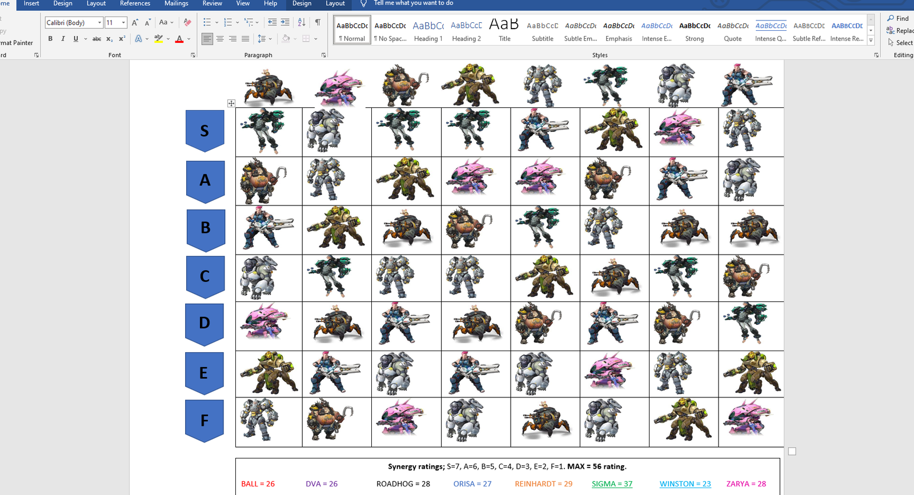Toggle justify alignment
The image size is (914, 495).
(245, 39)
